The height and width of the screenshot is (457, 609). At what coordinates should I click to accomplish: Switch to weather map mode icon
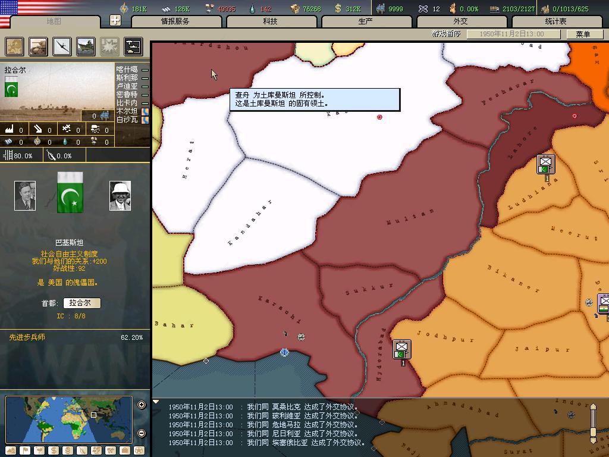point(39,451)
